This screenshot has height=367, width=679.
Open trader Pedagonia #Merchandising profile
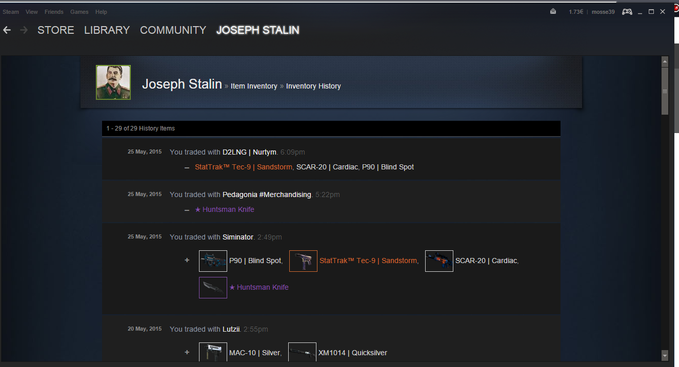click(267, 195)
